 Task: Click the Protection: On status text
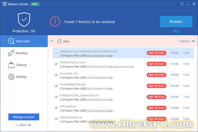click(x=24, y=31)
